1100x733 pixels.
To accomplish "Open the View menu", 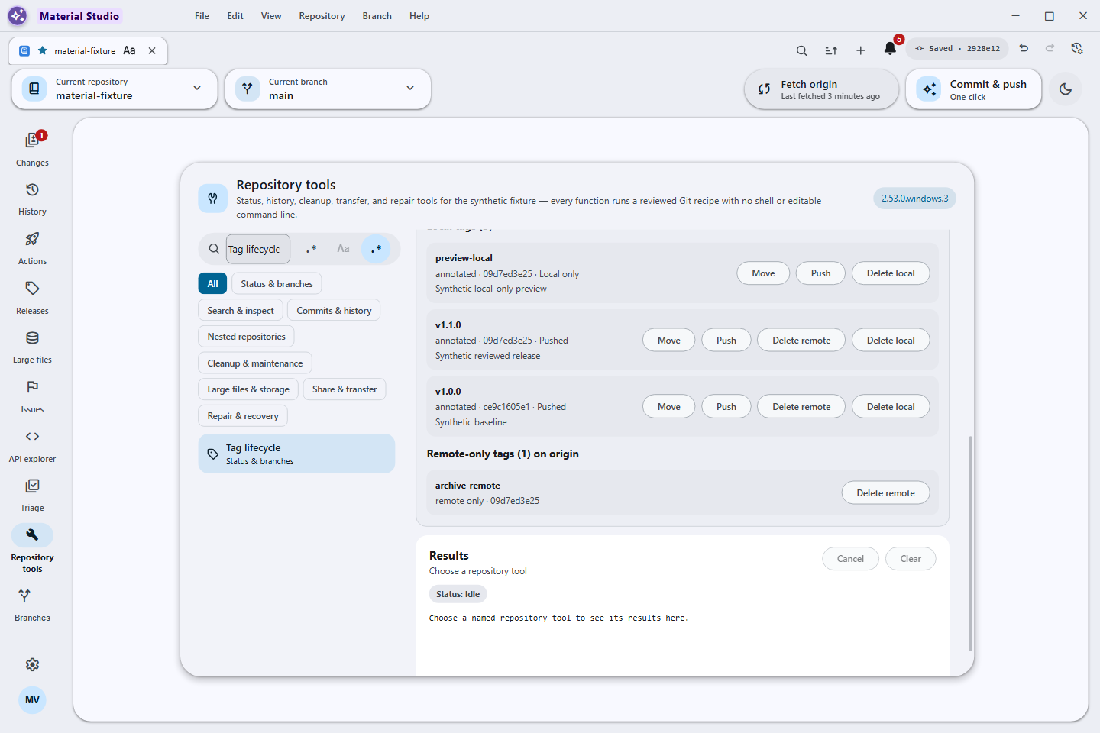I will (271, 16).
